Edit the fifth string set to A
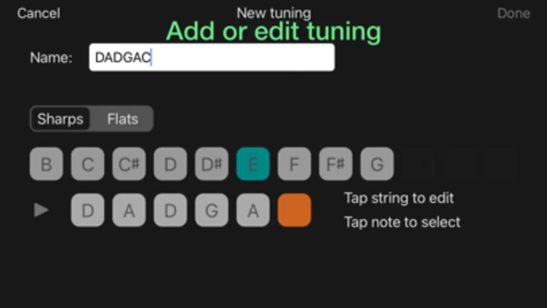The width and height of the screenshot is (547, 308). click(x=253, y=210)
